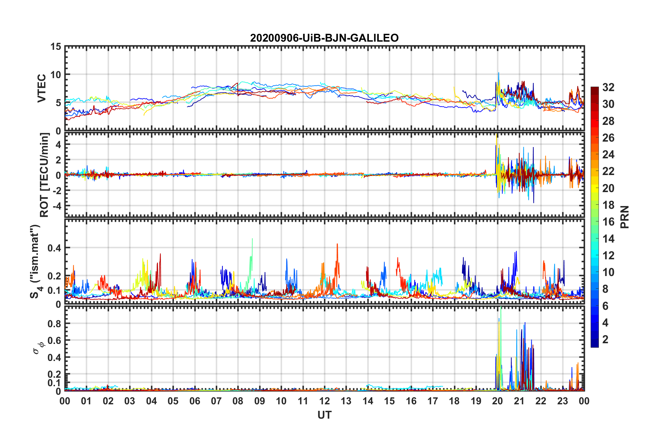Viewport: 649px width, 434px height.
Task: Click VTEC axis tick label 10
Action: click(56, 75)
